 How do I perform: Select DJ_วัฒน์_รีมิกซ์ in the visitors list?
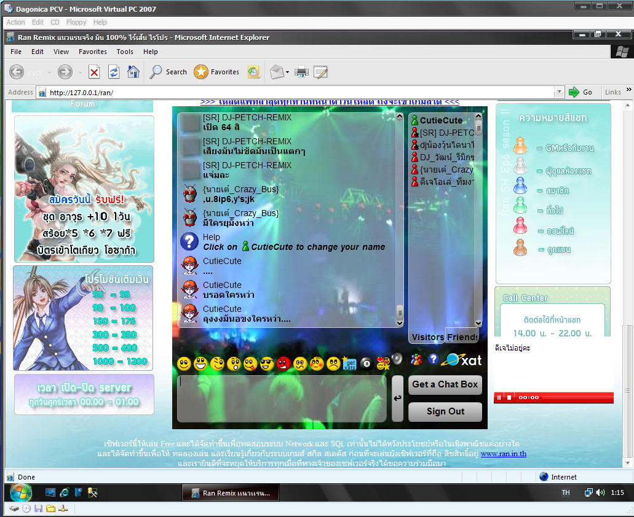[443, 157]
